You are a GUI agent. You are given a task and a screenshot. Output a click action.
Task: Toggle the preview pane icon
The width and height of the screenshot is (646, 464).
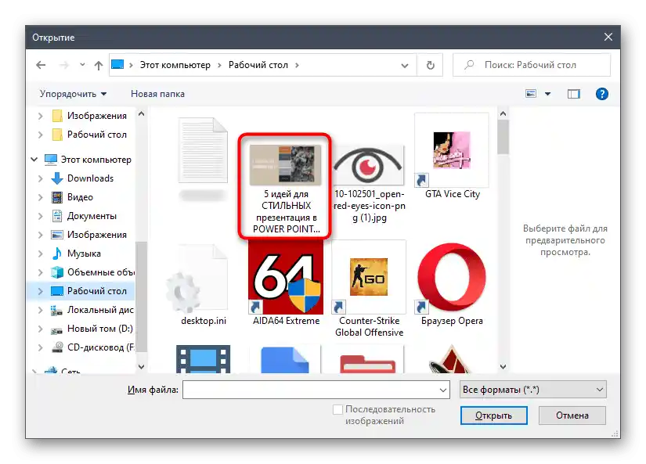click(x=573, y=94)
